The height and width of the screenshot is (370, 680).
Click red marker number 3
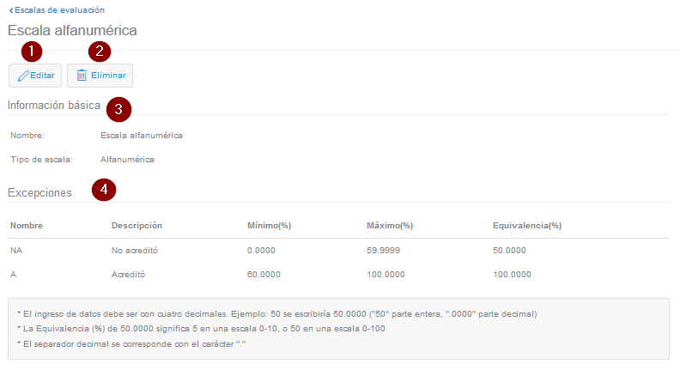click(x=118, y=108)
